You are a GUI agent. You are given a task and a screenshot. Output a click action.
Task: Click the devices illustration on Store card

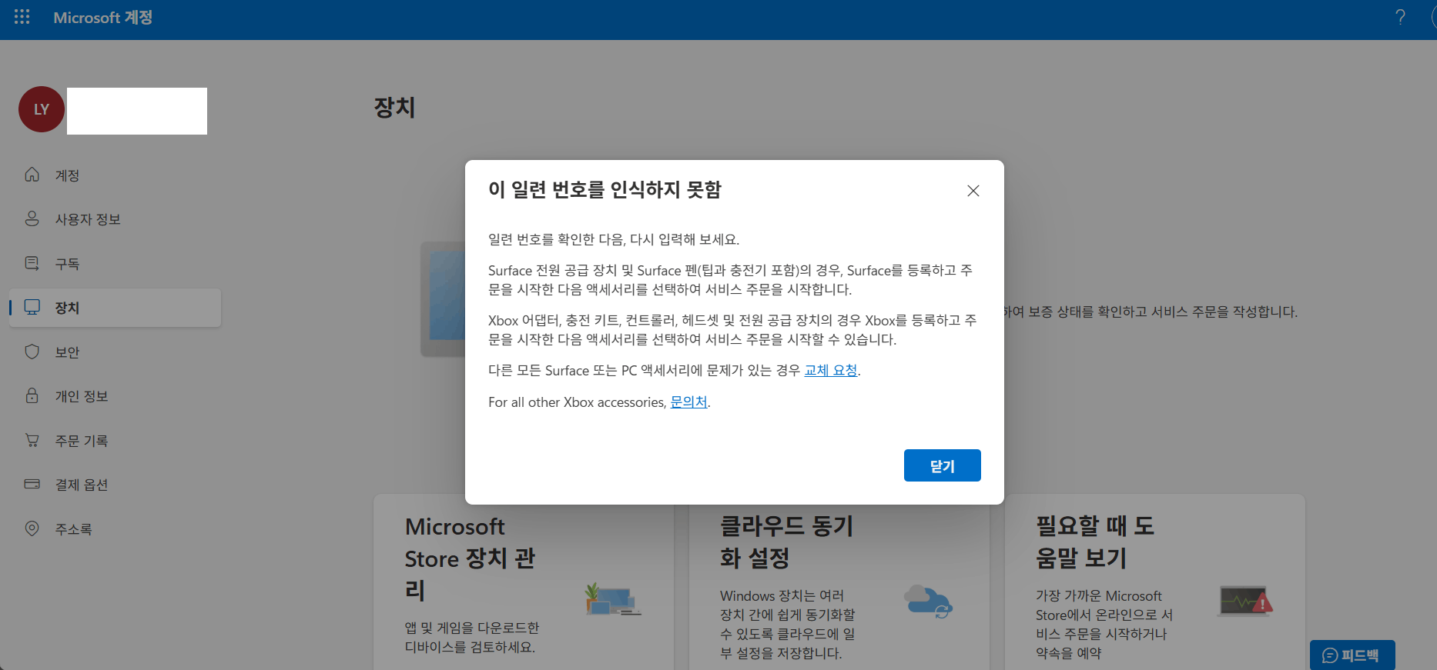pos(613,600)
